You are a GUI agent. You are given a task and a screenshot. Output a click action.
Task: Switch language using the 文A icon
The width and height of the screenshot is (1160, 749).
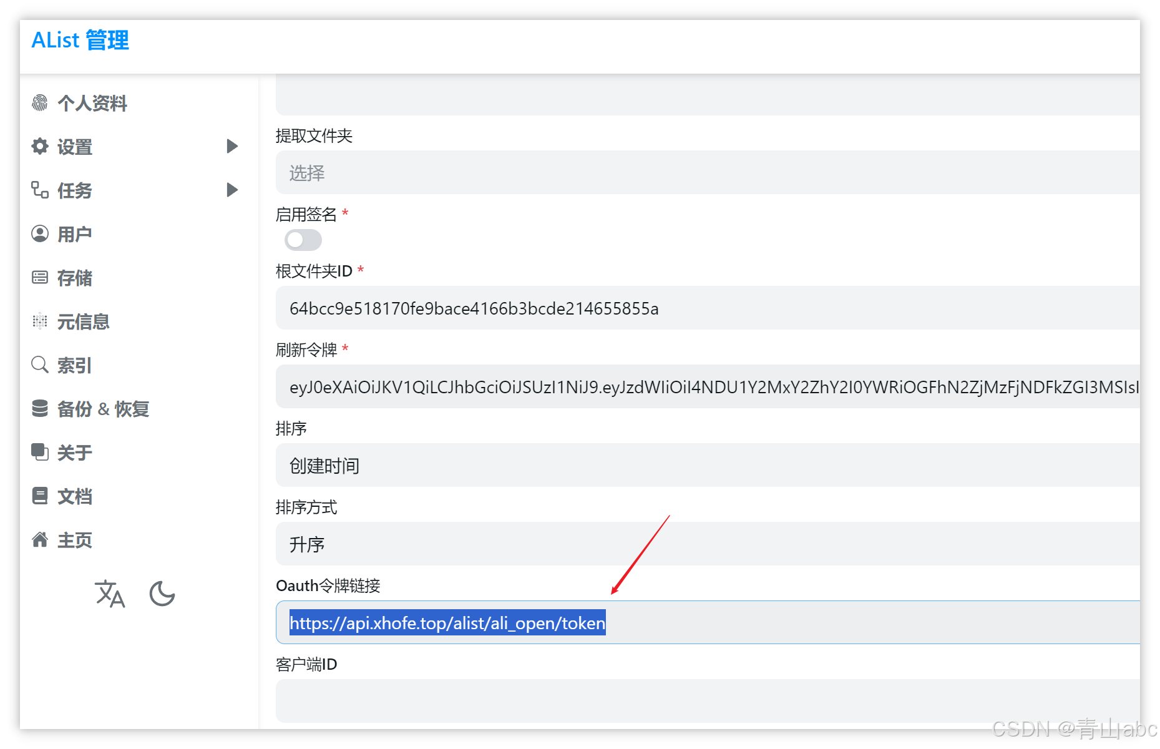pyautogui.click(x=110, y=594)
